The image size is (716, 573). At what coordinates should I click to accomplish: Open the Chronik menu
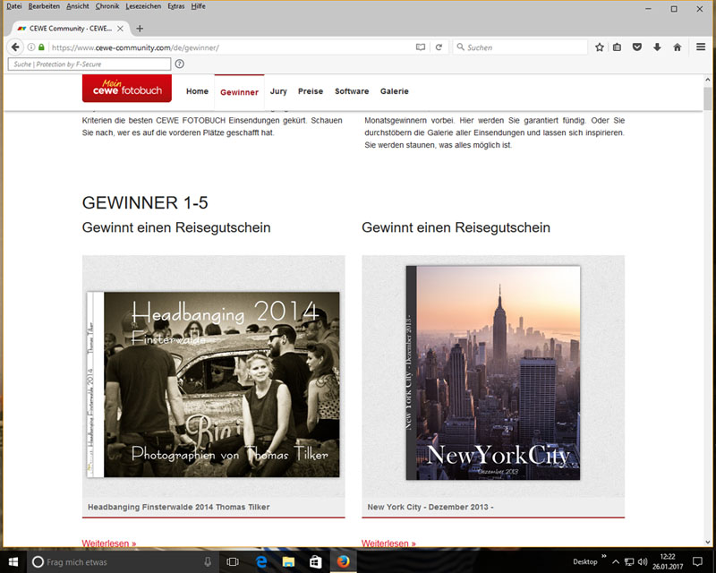(107, 6)
